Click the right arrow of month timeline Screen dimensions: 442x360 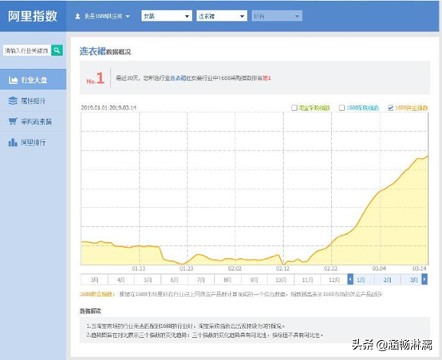[x=424, y=280]
